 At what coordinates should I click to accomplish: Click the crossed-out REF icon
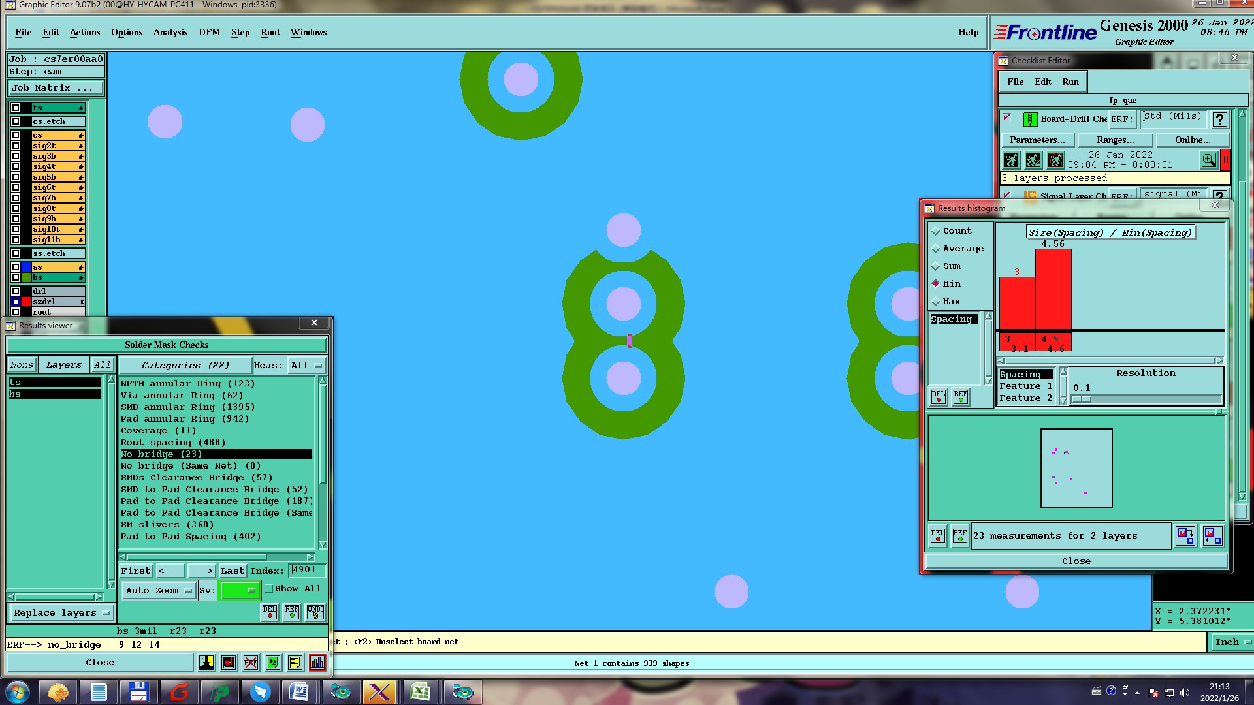pos(251,663)
